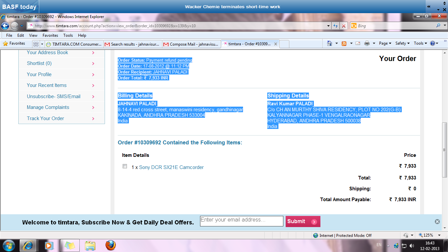The image size is (448, 252).
Task: Click the Home icon in command bar
Action: tap(330, 43)
